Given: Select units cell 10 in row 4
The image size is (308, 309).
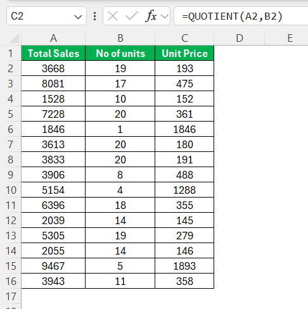Looking at the screenshot, I should pos(120,99).
